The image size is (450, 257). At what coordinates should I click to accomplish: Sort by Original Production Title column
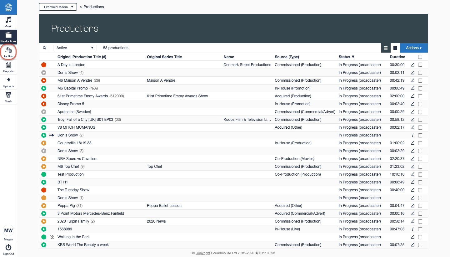(x=82, y=57)
